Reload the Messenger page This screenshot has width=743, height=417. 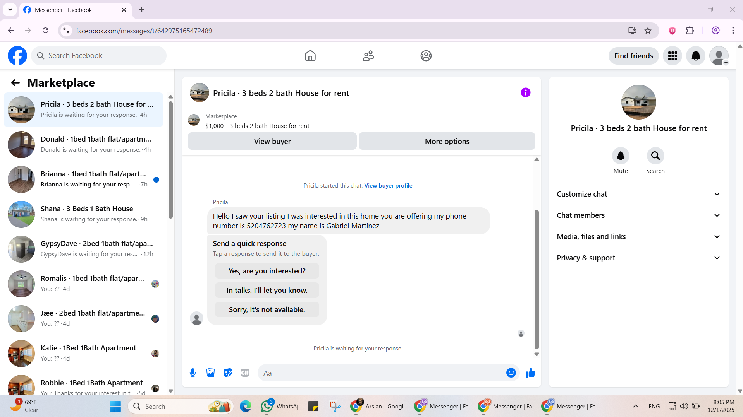coord(46,31)
